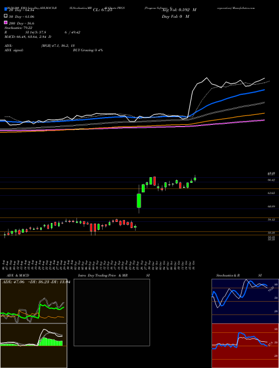Click the blue 20 Day EMA legend swatch
The width and height of the screenshot is (279, 368).
[x=6, y=9]
